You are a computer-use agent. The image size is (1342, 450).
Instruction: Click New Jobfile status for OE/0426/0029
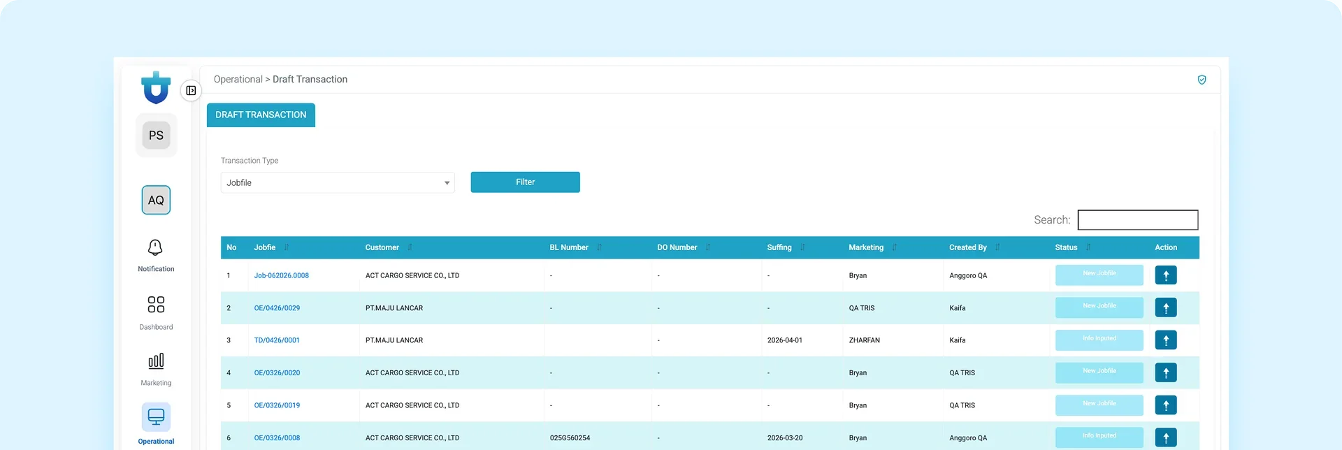pyautogui.click(x=1099, y=307)
